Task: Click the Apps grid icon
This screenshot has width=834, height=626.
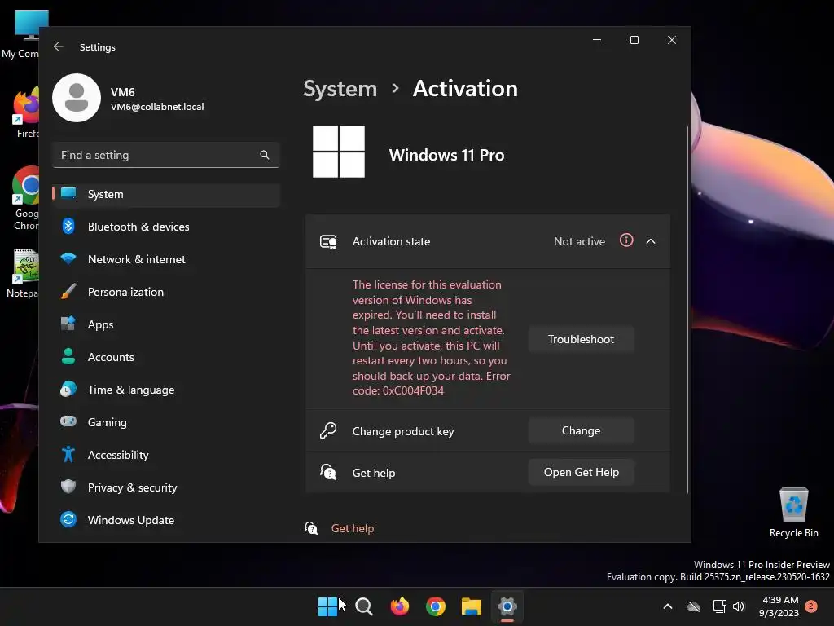Action: tap(68, 324)
